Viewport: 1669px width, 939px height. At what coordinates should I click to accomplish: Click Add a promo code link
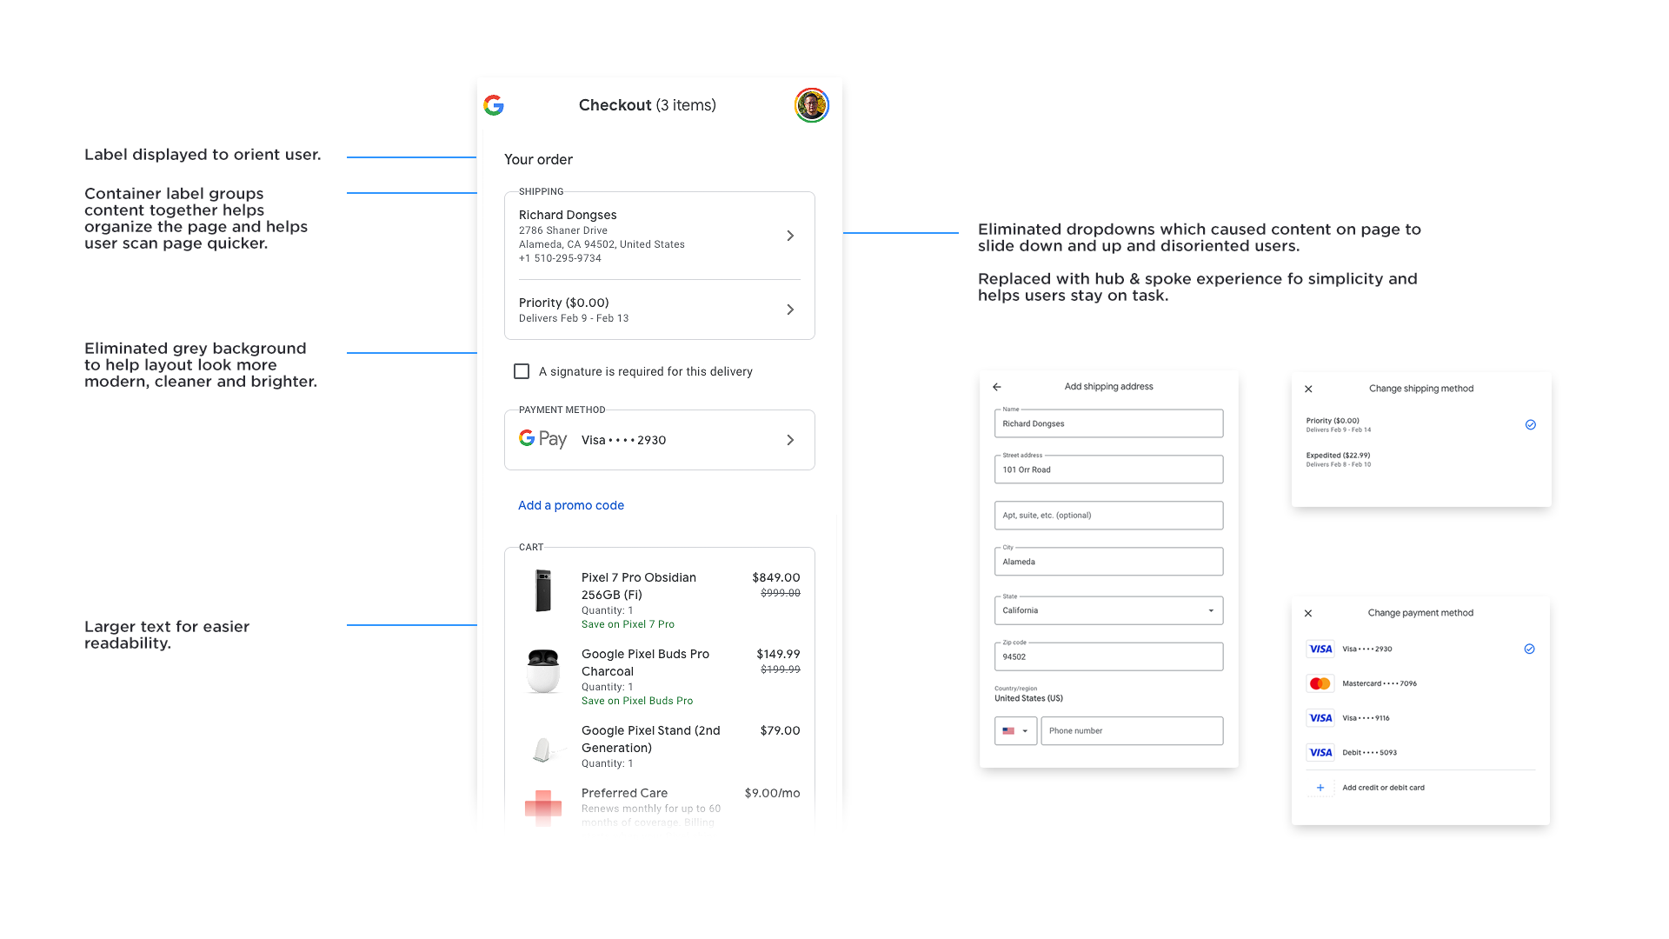click(571, 505)
